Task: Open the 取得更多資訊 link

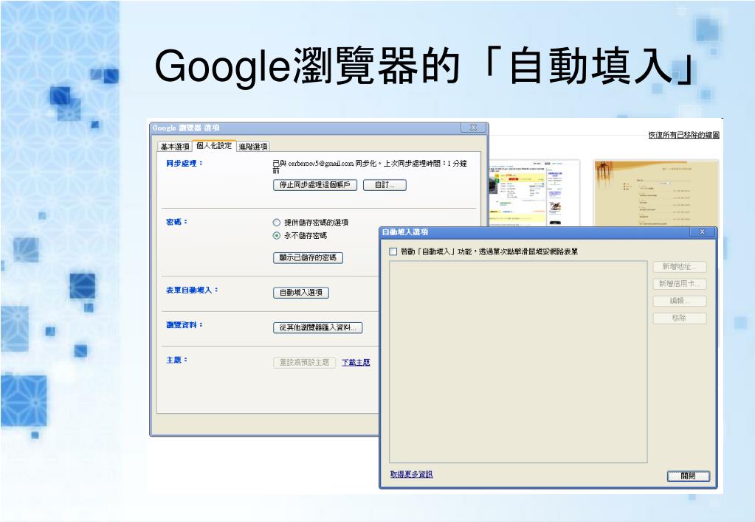Action: tap(411, 474)
